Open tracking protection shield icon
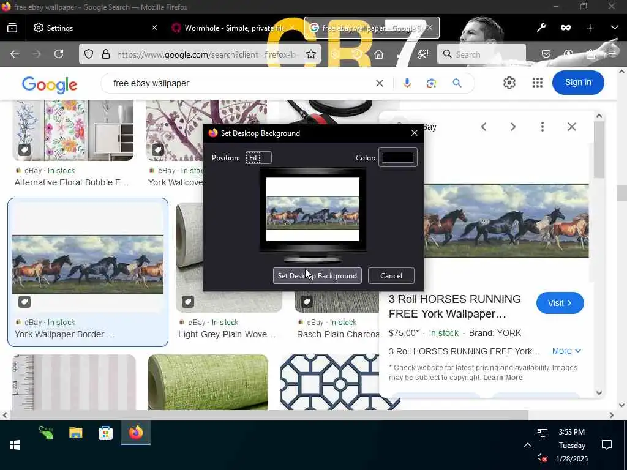Image resolution: width=627 pixels, height=470 pixels. pyautogui.click(x=89, y=54)
